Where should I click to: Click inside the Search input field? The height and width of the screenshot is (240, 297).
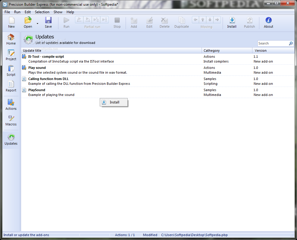pos(273,44)
